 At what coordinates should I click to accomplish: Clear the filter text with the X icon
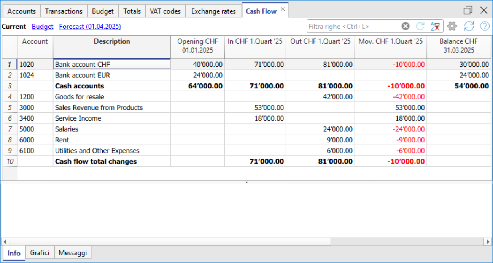(405, 26)
